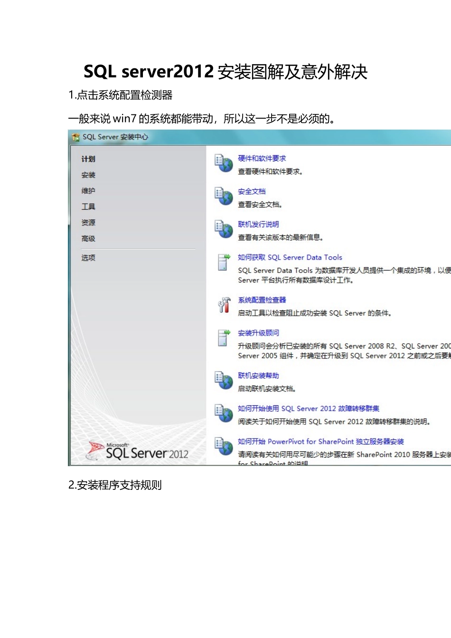Switch to the 安装 sidebar tab

pos(88,175)
